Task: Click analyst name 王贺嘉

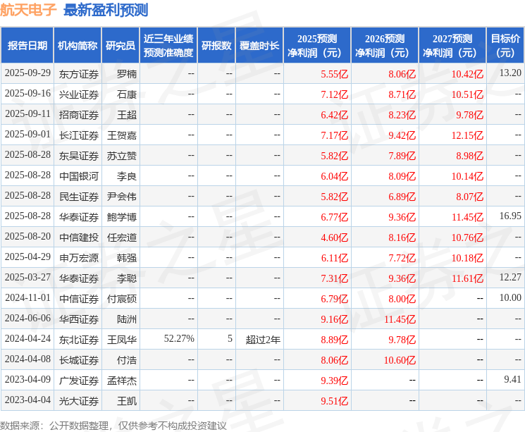Action: tap(121, 135)
